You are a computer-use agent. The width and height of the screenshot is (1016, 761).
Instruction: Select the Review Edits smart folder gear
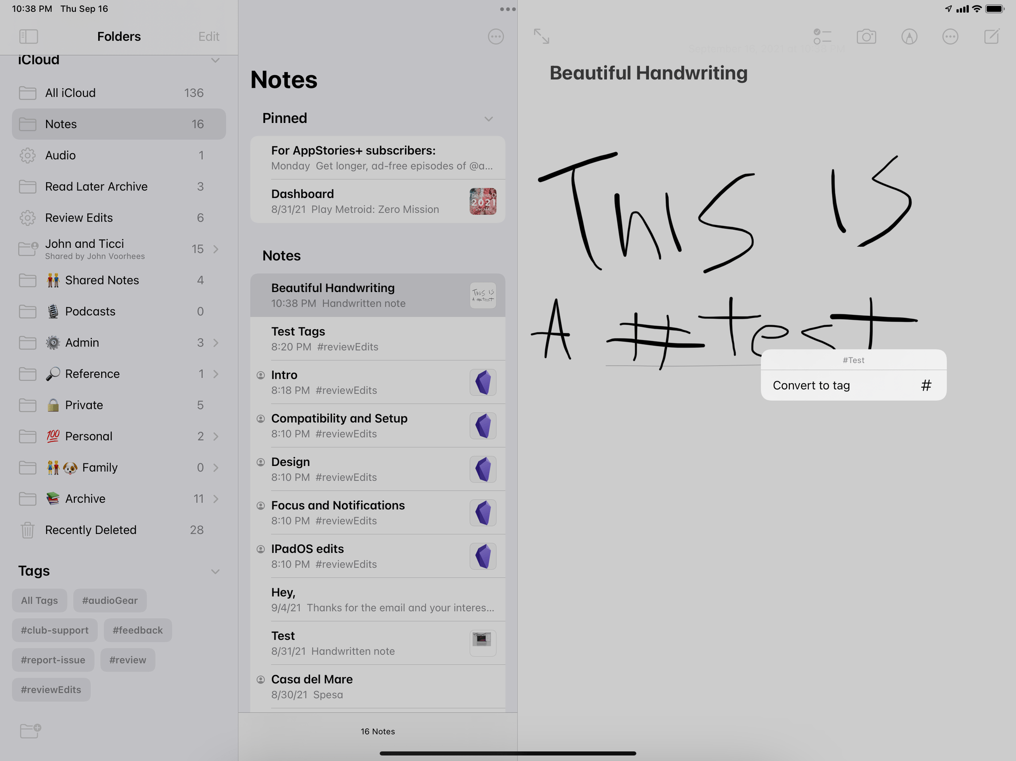pyautogui.click(x=27, y=218)
